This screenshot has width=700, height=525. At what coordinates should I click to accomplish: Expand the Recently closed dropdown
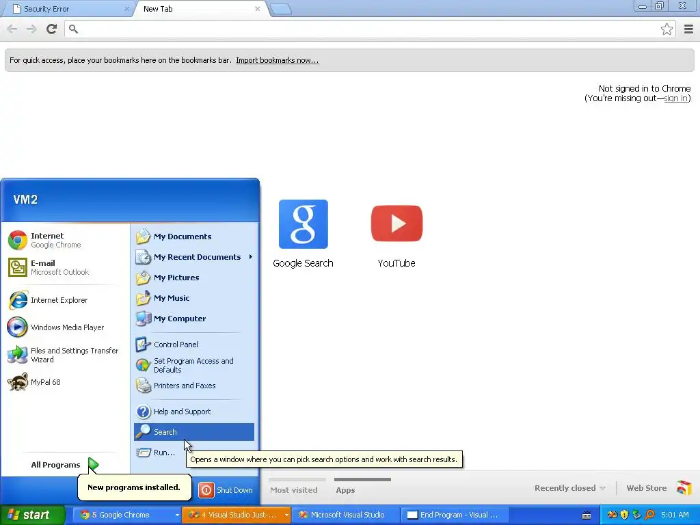point(570,488)
